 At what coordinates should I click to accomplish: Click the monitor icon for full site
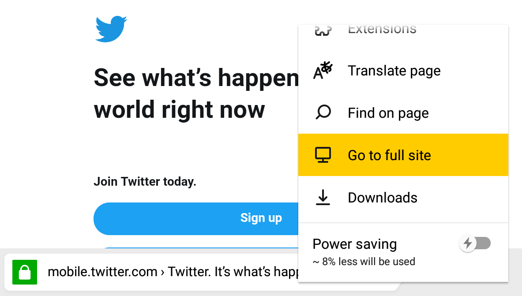[323, 155]
